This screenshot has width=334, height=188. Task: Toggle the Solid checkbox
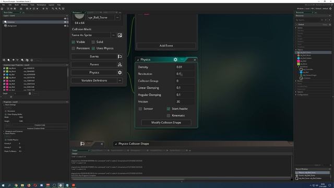pyautogui.click(x=93, y=42)
